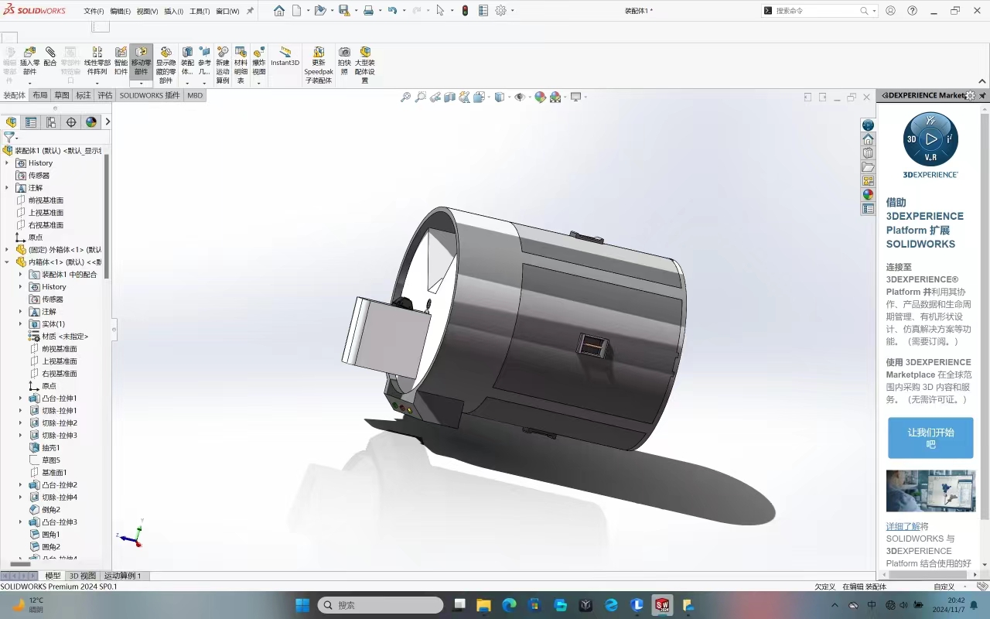The height and width of the screenshot is (619, 990).
Task: Toggle Hide/Show Items eye icon in view toolbar
Action: pyautogui.click(x=519, y=97)
